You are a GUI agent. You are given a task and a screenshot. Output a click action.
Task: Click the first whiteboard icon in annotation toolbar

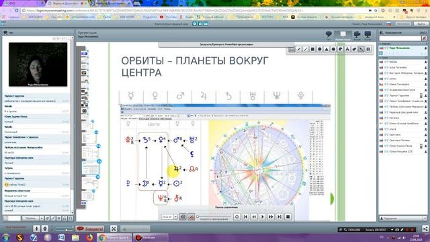coord(291,49)
